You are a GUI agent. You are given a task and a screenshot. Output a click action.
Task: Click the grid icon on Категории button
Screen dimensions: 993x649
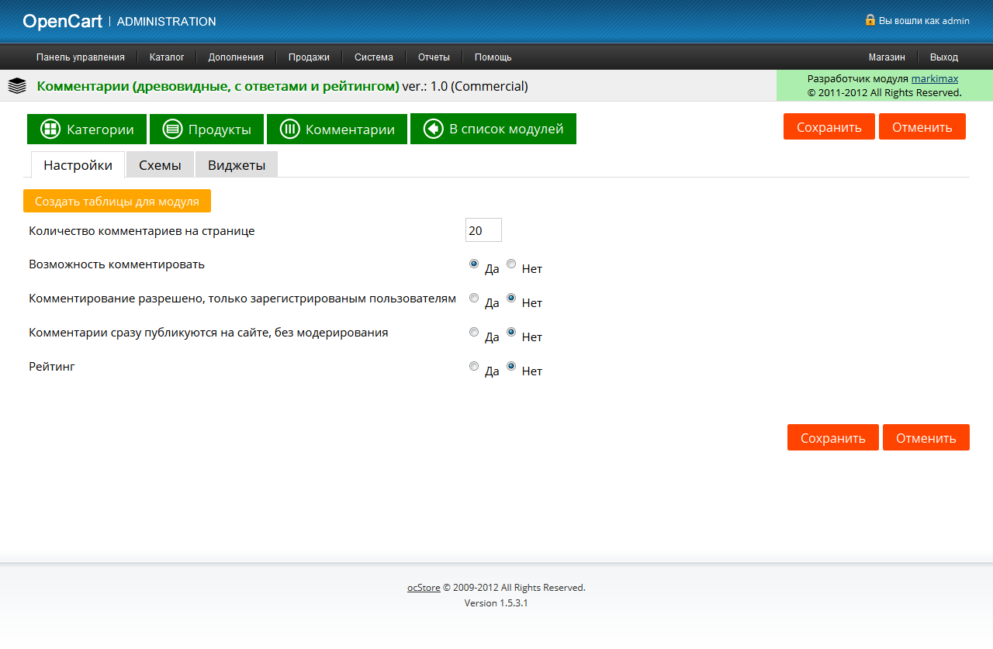point(50,129)
